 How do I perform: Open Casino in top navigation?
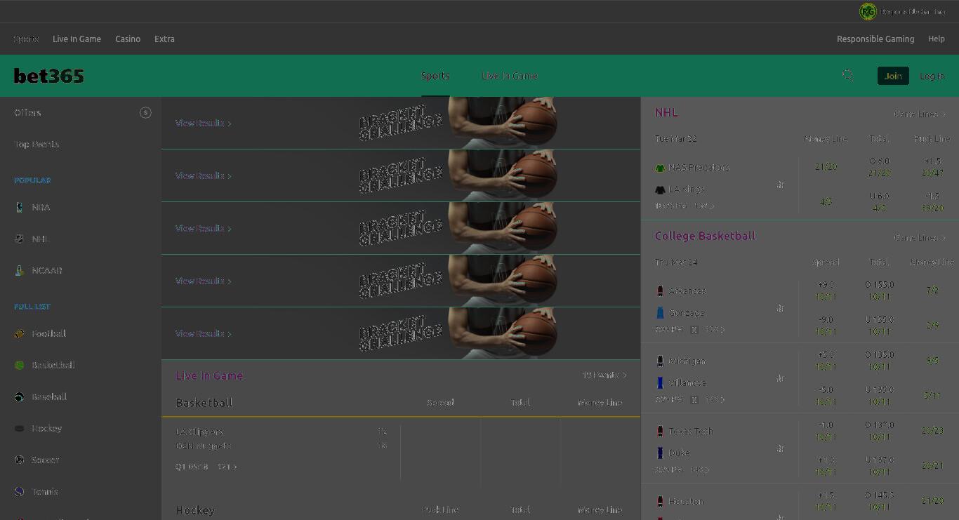128,39
